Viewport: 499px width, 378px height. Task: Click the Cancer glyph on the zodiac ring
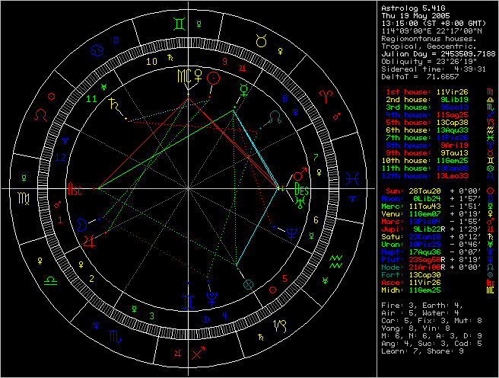click(97, 52)
